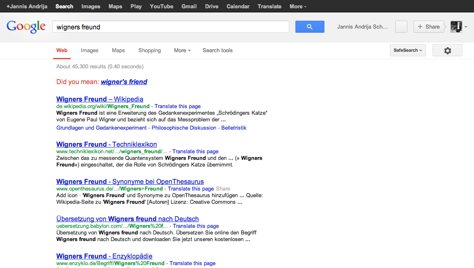
Task: Click the About 45,300 results text
Action: pyautogui.click(x=100, y=66)
